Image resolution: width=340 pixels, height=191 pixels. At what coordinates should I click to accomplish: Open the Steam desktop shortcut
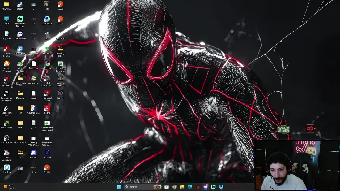click(x=20, y=6)
